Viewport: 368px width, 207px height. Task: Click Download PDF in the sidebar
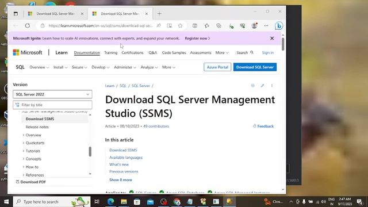30,182
